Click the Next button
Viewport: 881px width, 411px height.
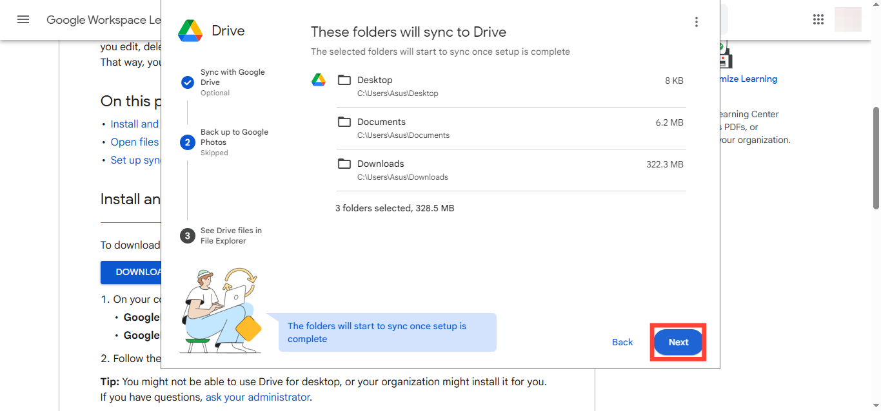(x=678, y=342)
